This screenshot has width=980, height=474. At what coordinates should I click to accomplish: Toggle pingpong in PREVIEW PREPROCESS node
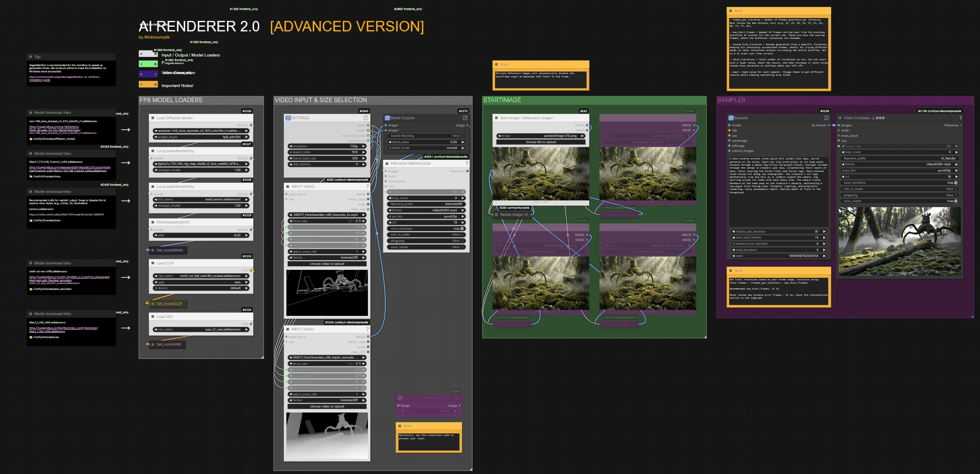coord(462,241)
